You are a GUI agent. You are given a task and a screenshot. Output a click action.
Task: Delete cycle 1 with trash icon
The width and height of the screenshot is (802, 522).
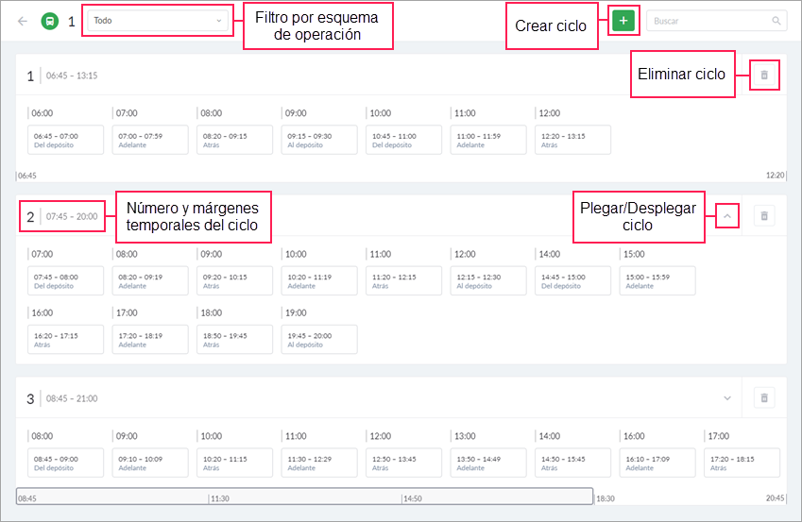764,76
